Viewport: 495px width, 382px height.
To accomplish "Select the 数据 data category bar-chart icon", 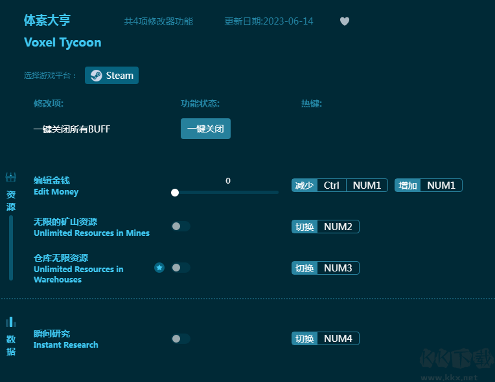I will (x=11, y=322).
